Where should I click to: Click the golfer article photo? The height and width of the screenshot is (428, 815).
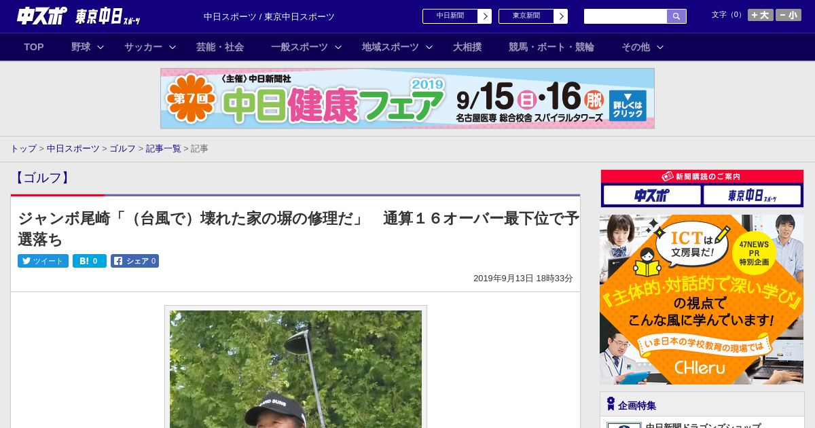295,369
